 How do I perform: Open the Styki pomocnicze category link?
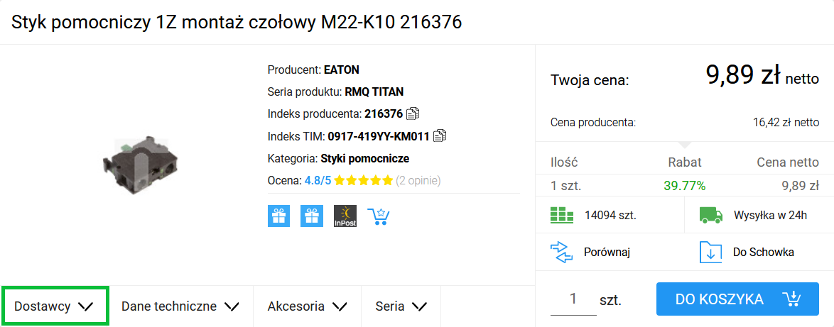(x=365, y=158)
